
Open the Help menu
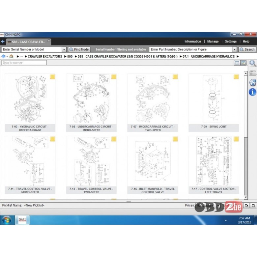pos(246,42)
